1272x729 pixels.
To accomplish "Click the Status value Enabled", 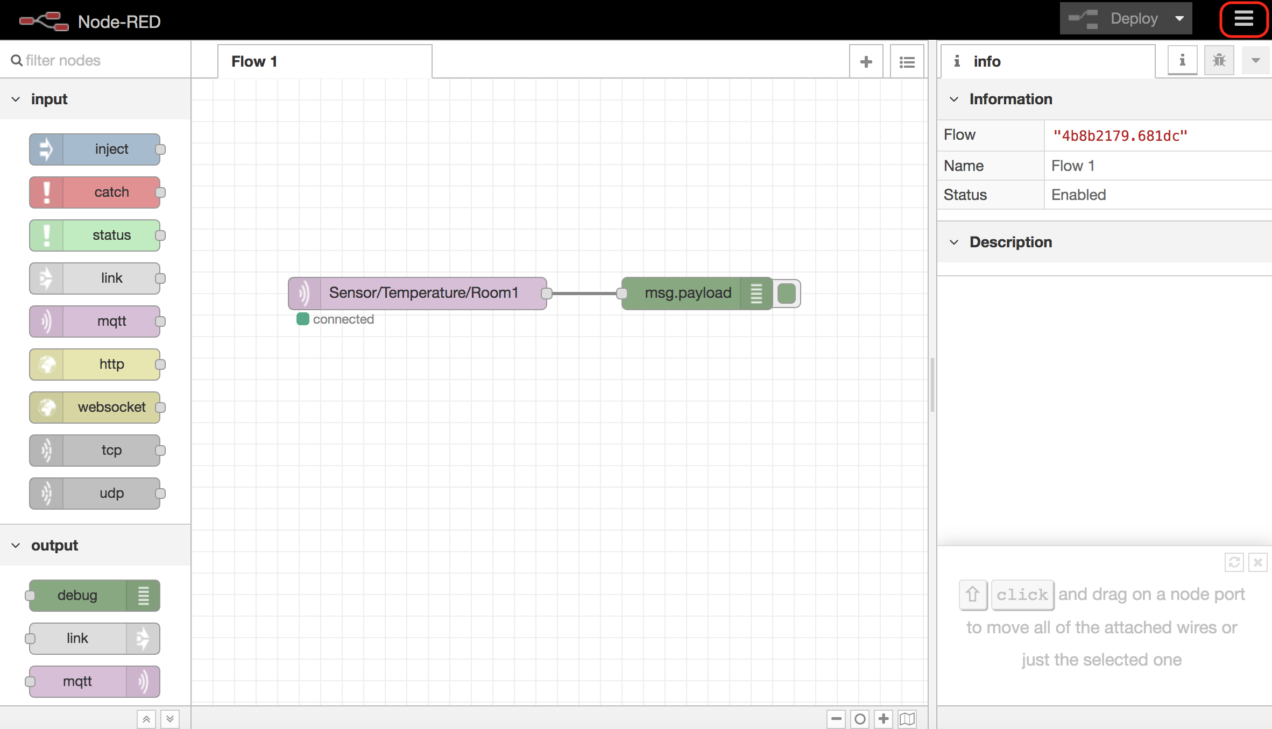I will [x=1079, y=195].
